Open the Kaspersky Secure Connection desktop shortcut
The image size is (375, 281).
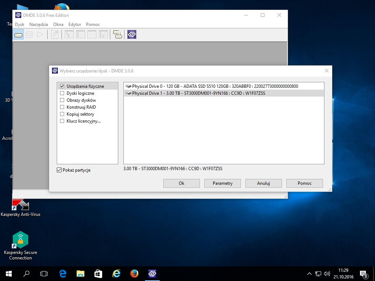pyautogui.click(x=21, y=246)
